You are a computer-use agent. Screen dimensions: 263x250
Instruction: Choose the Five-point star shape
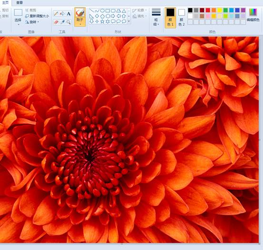pos(102,21)
